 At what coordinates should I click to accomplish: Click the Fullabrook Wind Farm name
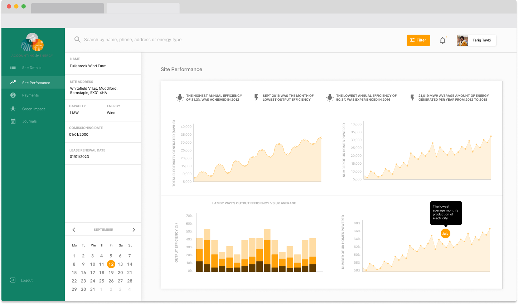tap(88, 66)
